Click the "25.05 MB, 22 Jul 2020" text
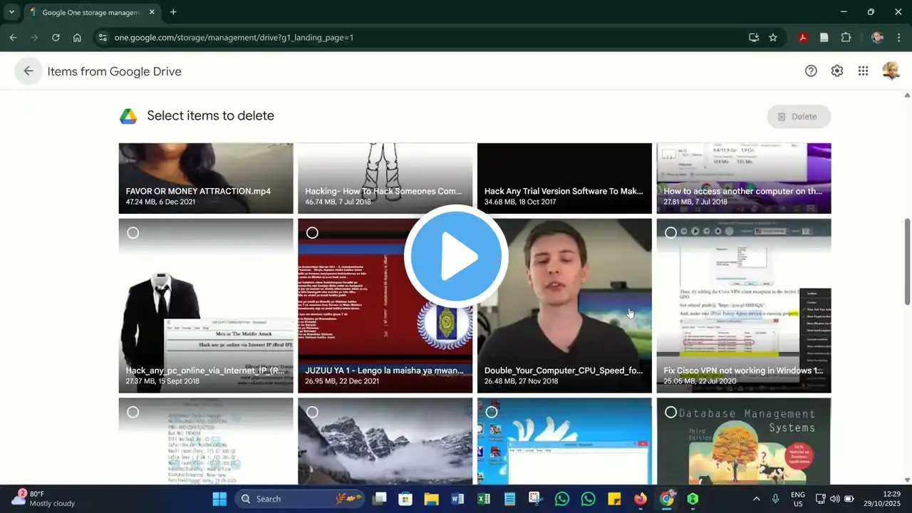Viewport: 912px width, 513px height. (x=698, y=381)
